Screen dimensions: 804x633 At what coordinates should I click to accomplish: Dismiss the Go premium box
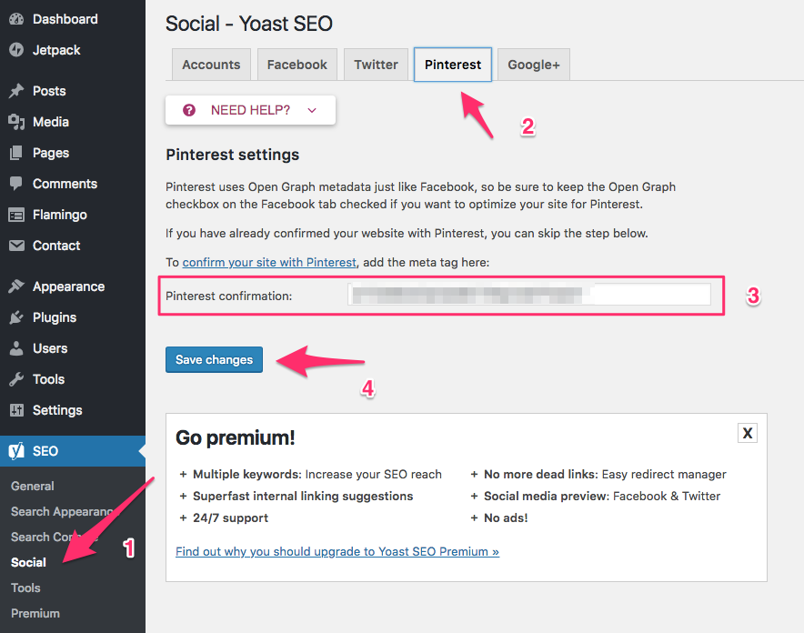tap(748, 432)
